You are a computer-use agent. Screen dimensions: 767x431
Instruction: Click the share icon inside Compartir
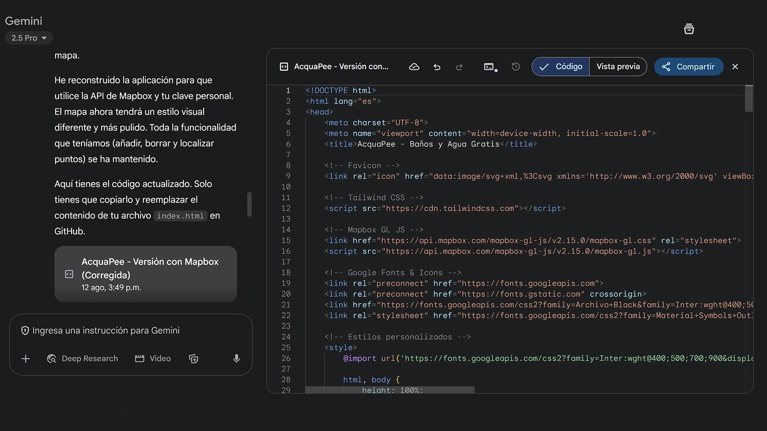[x=666, y=67]
